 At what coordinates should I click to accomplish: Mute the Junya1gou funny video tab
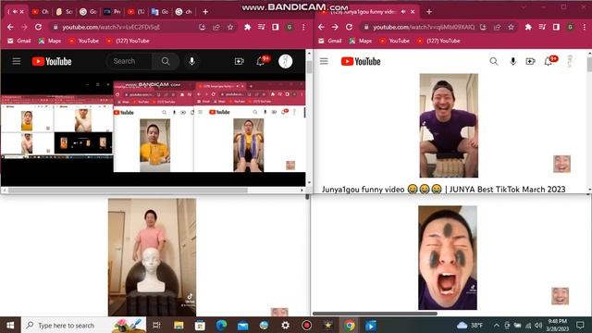click(x=403, y=12)
